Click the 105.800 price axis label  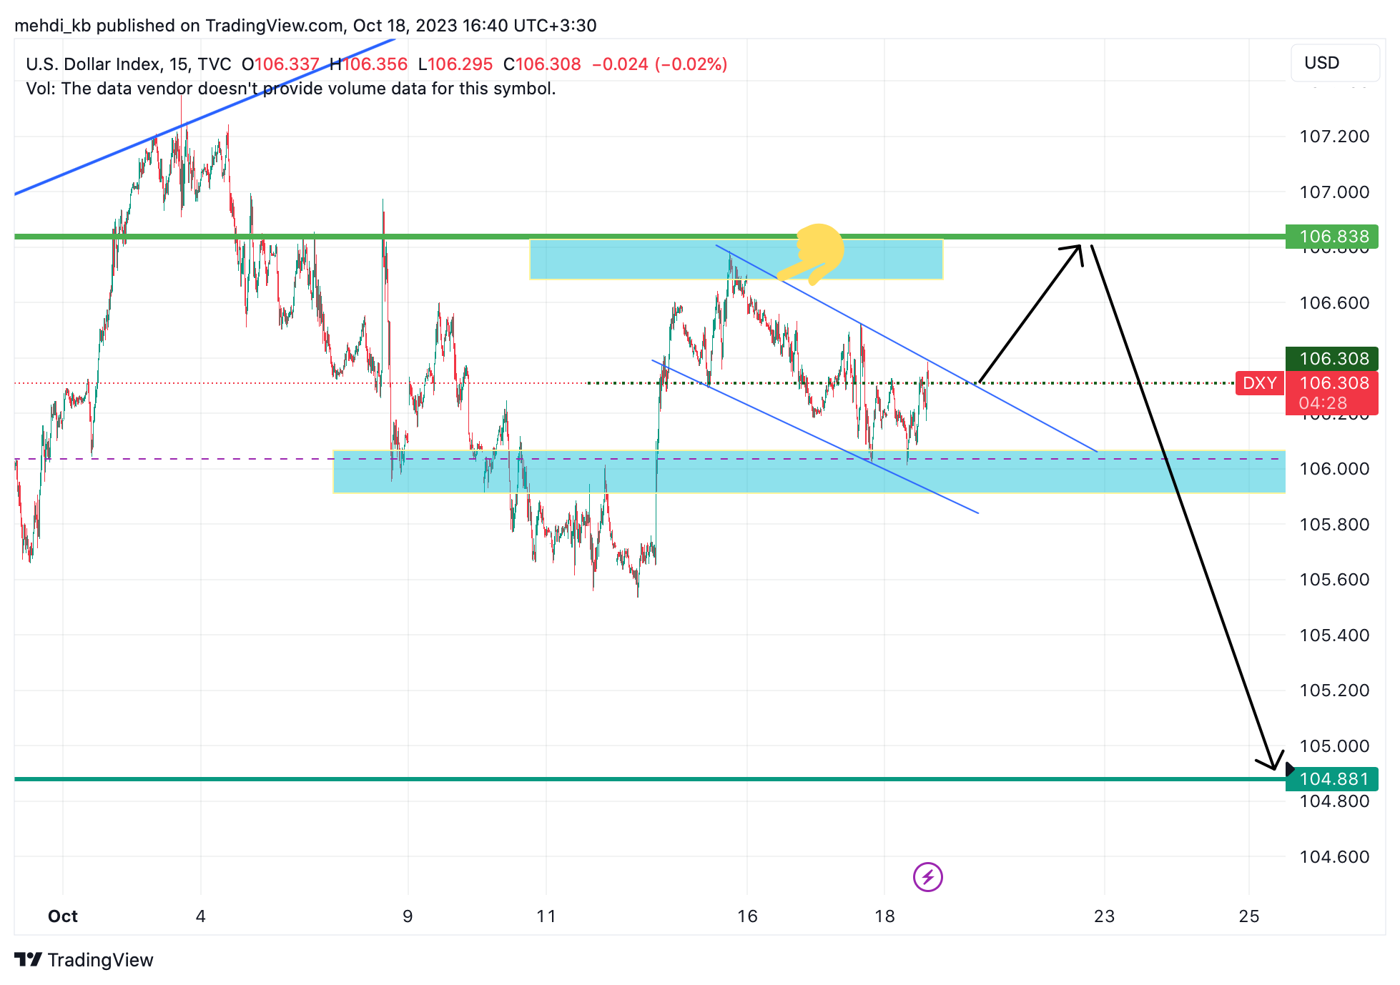pyautogui.click(x=1334, y=525)
